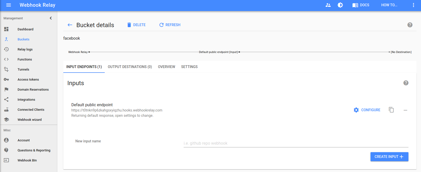
Task: Open the Inputs help question icon
Action: click(x=406, y=83)
